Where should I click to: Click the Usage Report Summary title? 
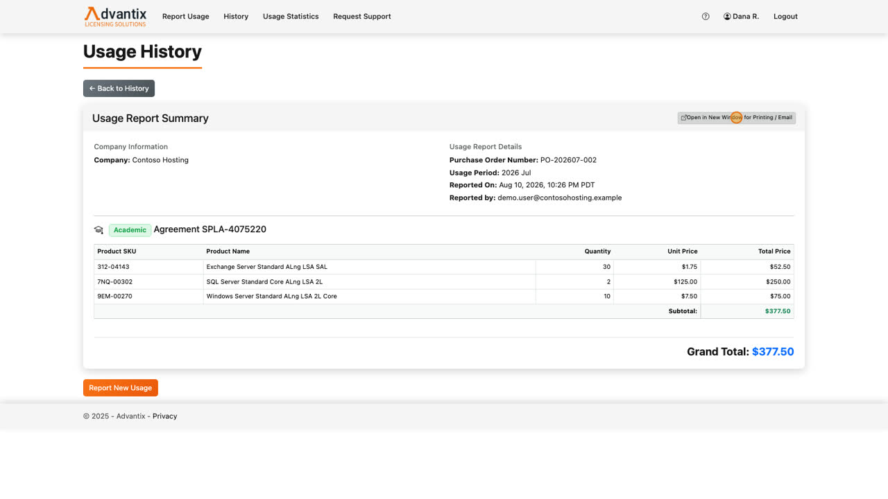[x=151, y=119]
